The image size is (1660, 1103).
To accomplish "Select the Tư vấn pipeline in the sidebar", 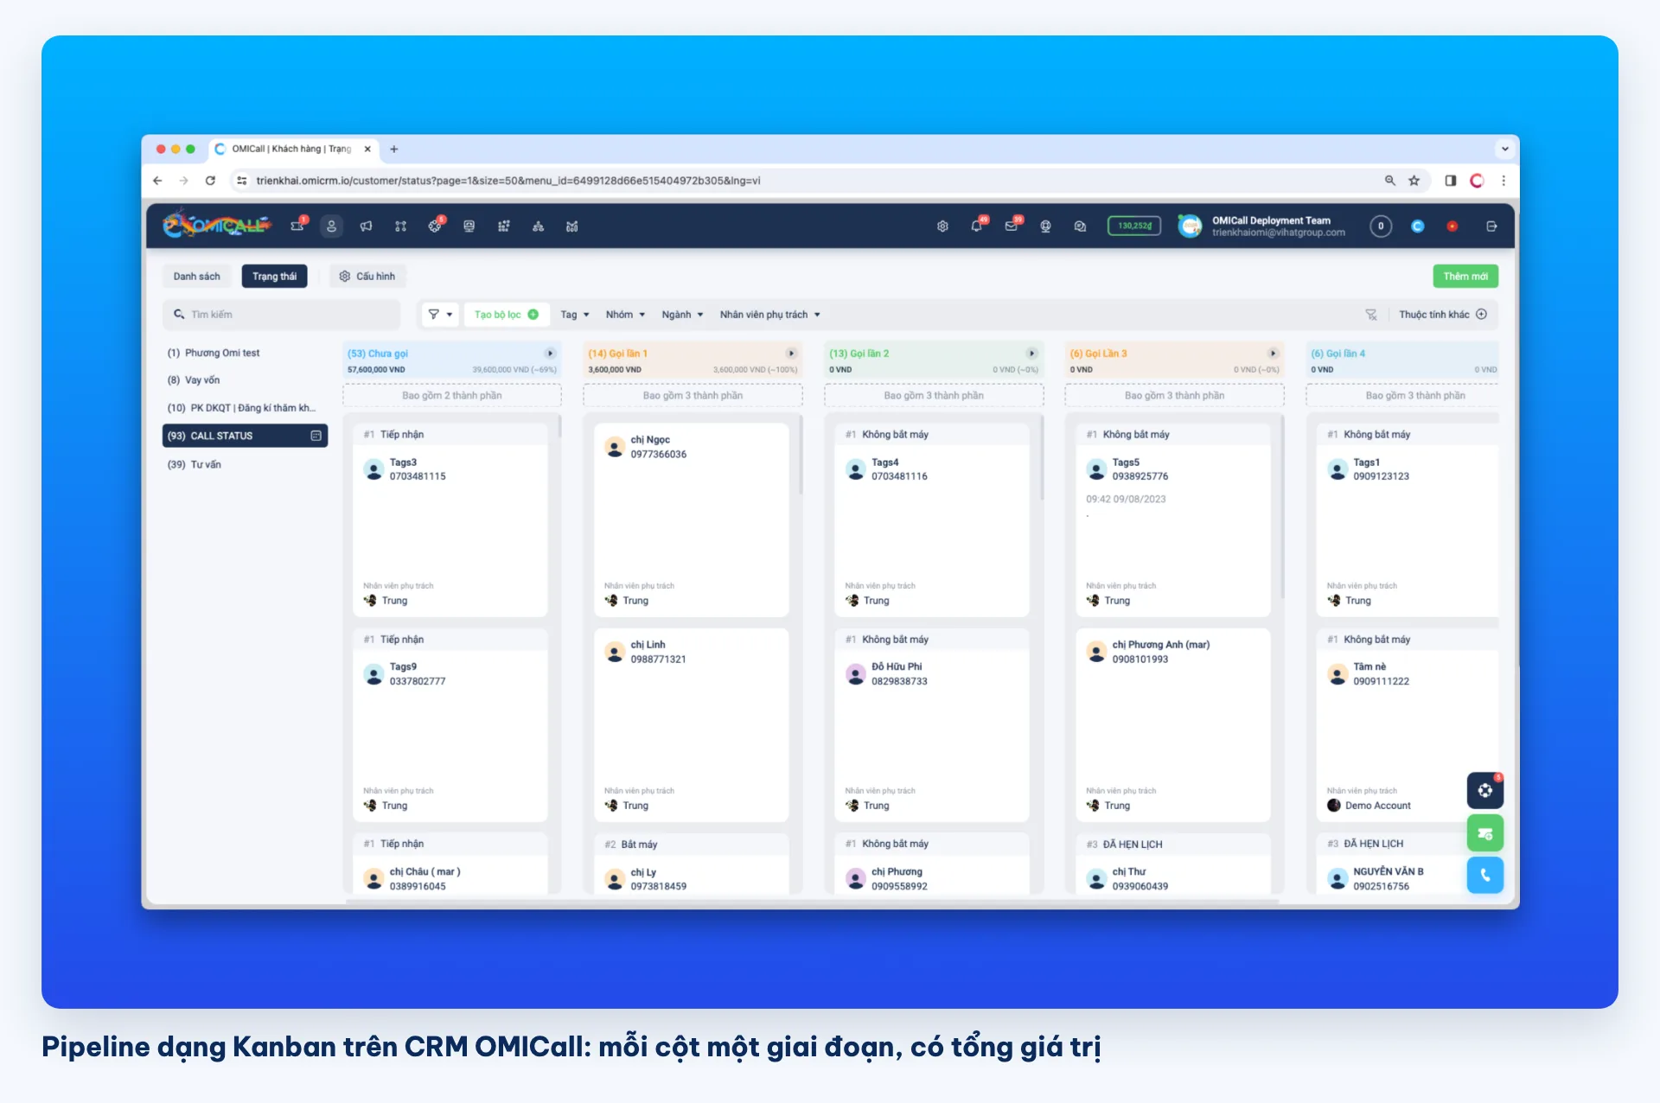I will pos(195,464).
